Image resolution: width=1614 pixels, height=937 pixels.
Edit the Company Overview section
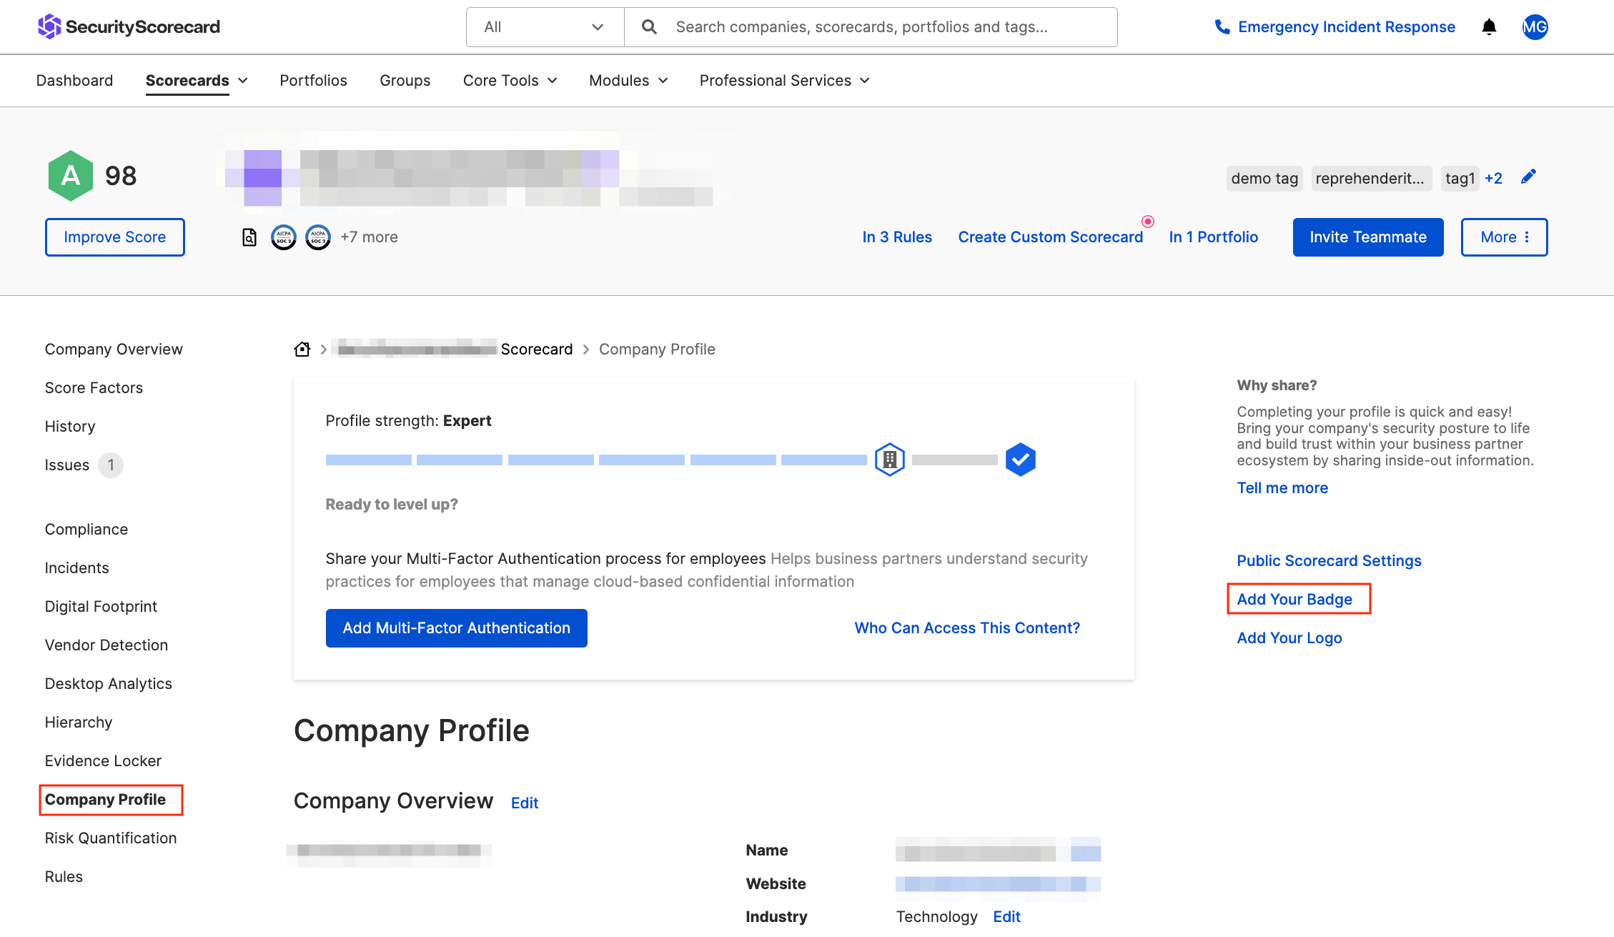[525, 803]
